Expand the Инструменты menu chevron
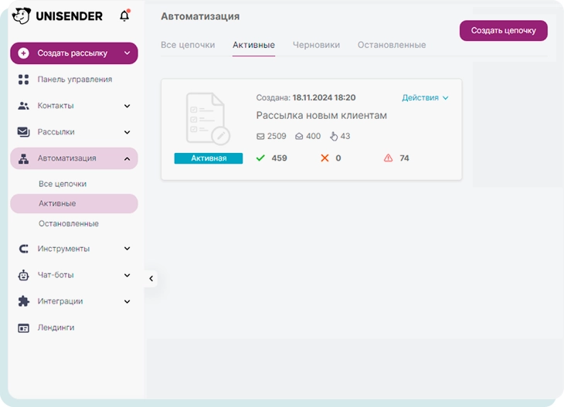 [127, 249]
